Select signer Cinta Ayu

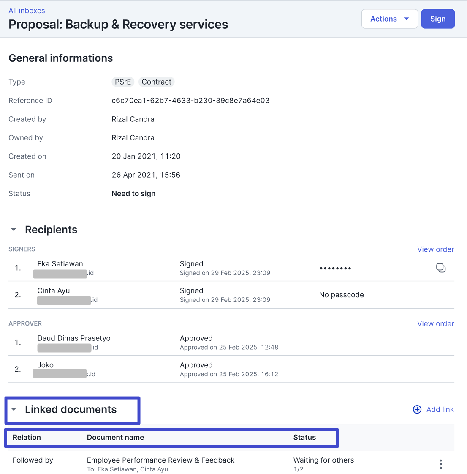54,291
